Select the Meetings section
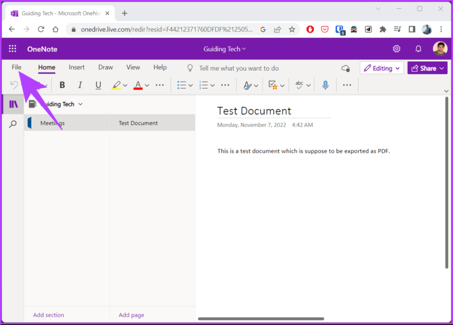This screenshot has width=453, height=325. coord(67,123)
